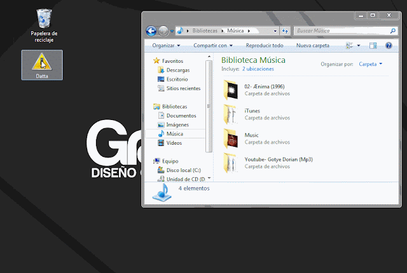407x273 pixels.
Task: Open Help with the question mark icon
Action: pyautogui.click(x=389, y=46)
